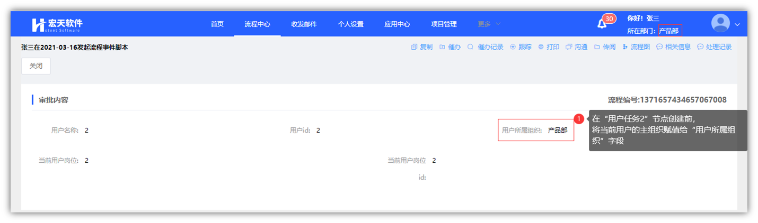
Task: Click the 打印 print icon
Action: pyautogui.click(x=541, y=47)
